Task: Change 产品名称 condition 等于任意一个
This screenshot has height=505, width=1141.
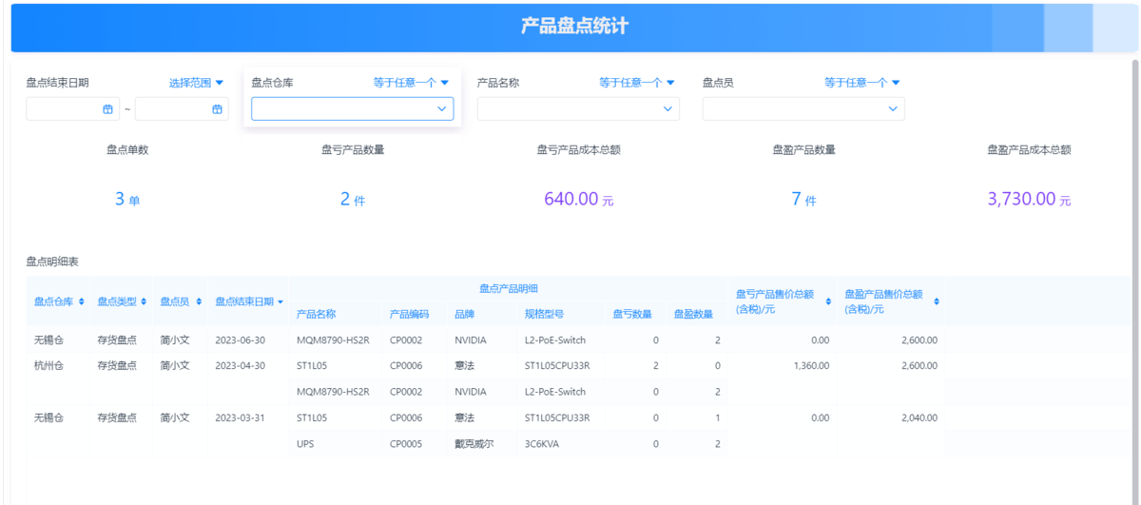Action: tap(636, 83)
